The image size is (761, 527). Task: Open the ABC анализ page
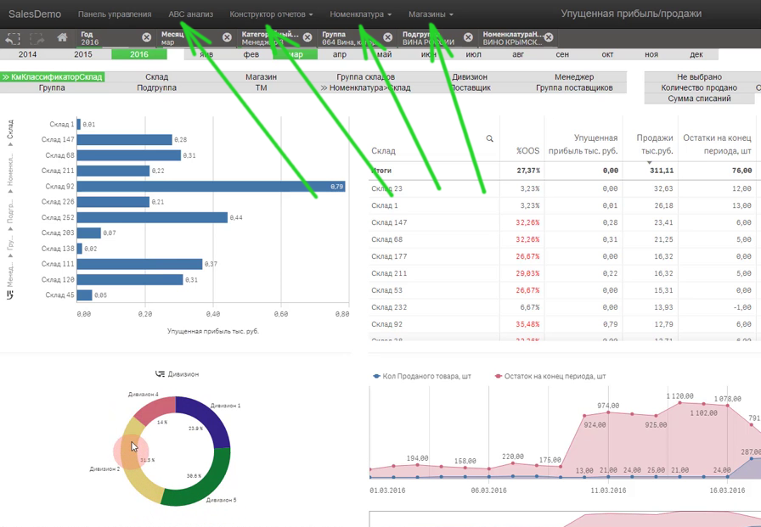(191, 14)
